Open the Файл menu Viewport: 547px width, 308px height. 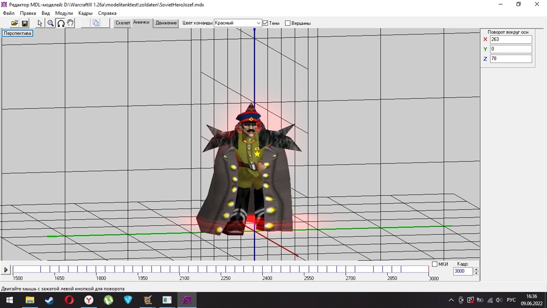tap(9, 13)
